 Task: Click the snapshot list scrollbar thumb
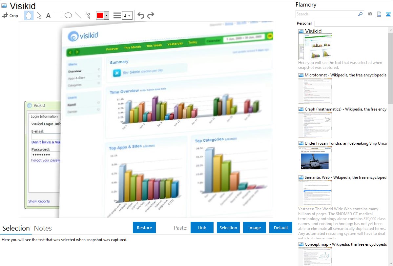click(390, 68)
